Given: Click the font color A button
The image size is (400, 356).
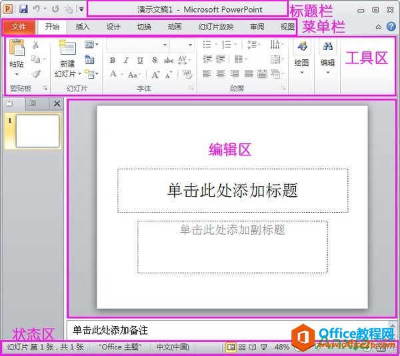Looking at the screenshot, I should click(x=113, y=74).
